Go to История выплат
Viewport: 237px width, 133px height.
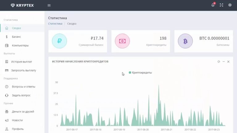click(22, 62)
